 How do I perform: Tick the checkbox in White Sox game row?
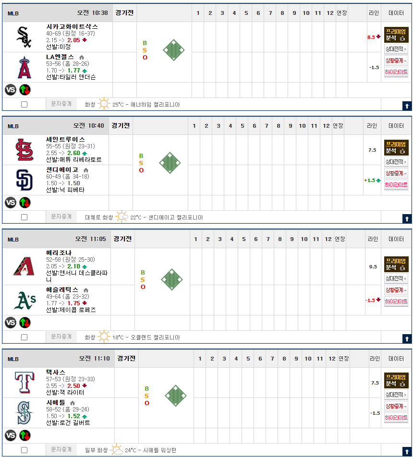coord(24,104)
